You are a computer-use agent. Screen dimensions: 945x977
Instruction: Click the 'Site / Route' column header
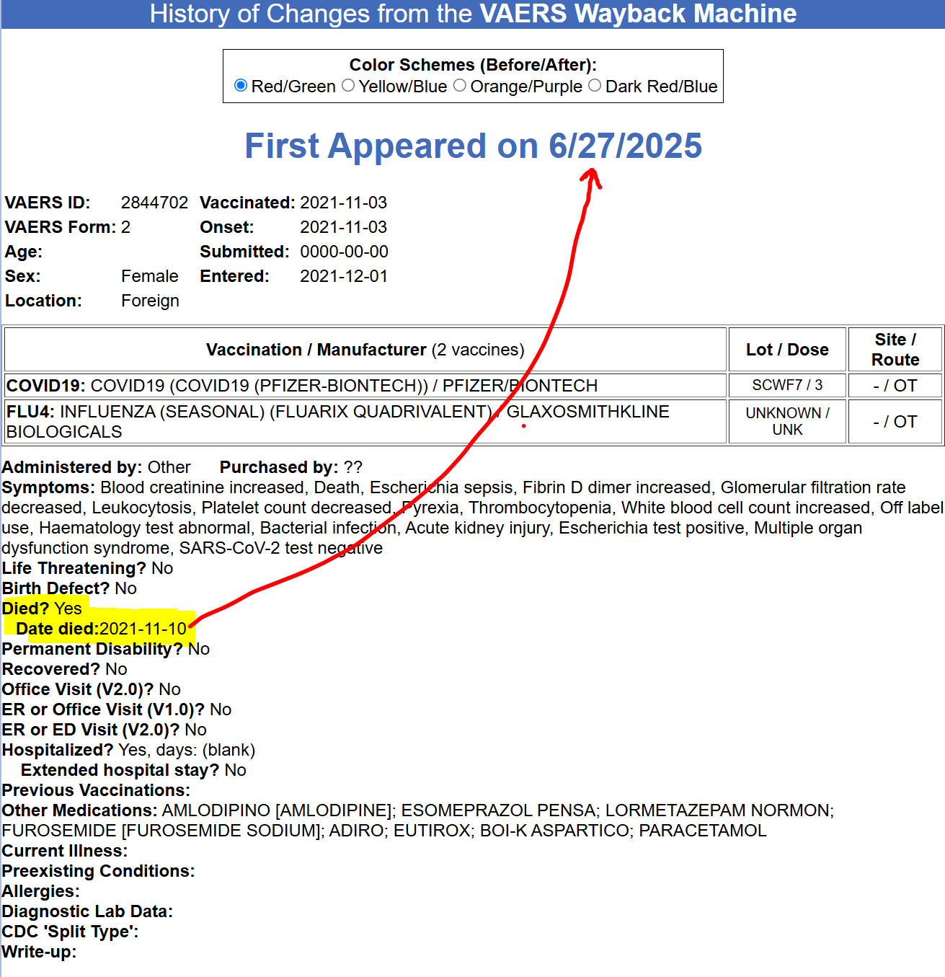click(895, 350)
